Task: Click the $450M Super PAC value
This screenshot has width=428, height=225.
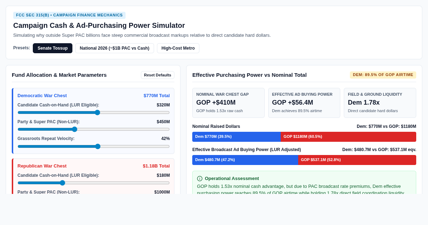Action: tap(163, 122)
